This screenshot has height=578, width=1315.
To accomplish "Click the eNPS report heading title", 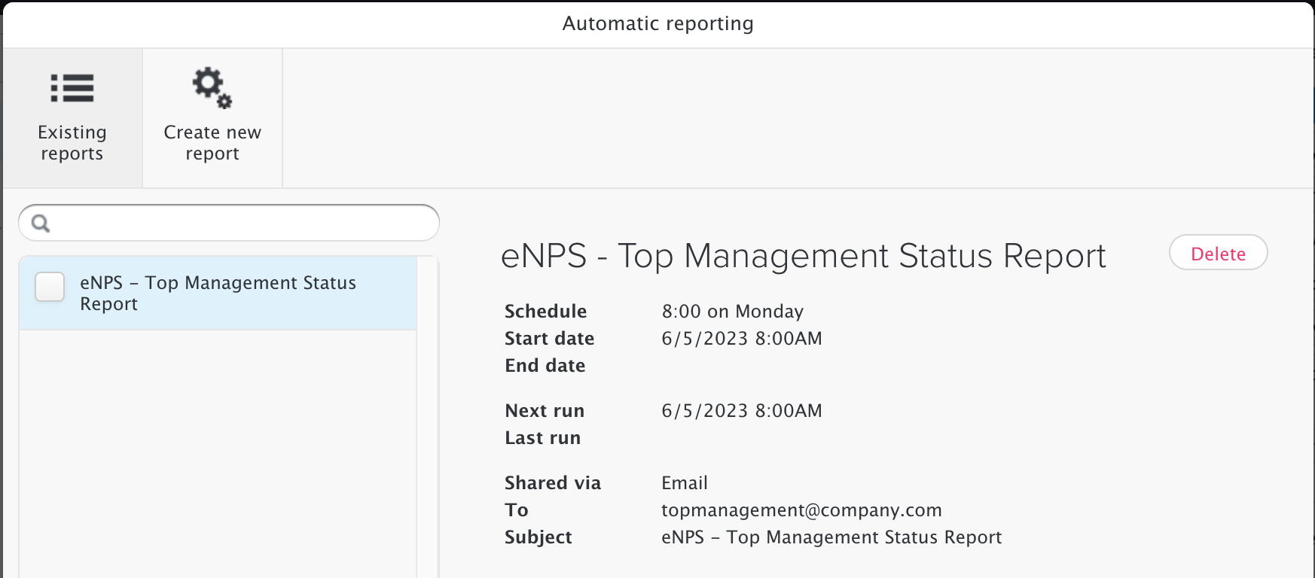I will pyautogui.click(x=803, y=256).
